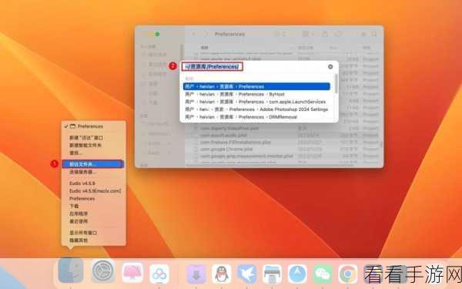Screen dimensions: 462x289
Task: Choose 查找… in Dock menu
Action: tap(76, 153)
